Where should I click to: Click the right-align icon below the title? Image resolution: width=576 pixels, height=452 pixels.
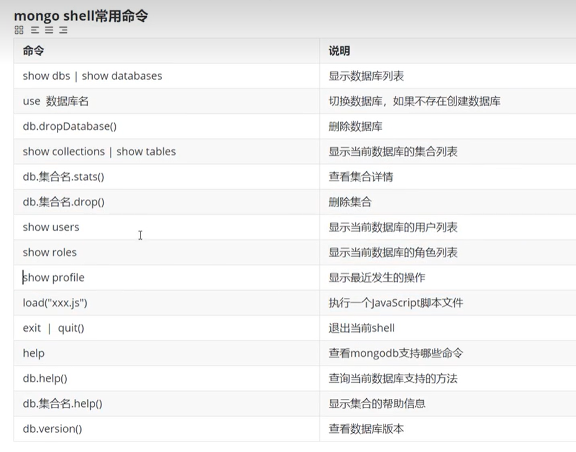pyautogui.click(x=64, y=30)
